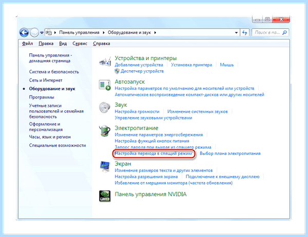Open Оформление и персонализация in sidebar
Viewport: 308px width, 237px height.
[46, 127]
